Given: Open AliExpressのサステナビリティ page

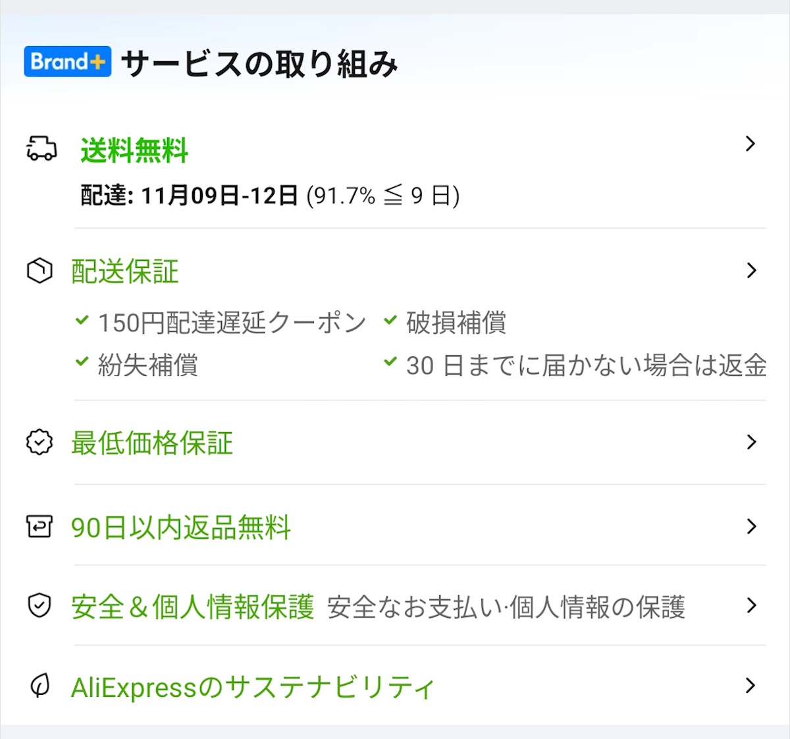Looking at the screenshot, I should pyautogui.click(x=252, y=686).
